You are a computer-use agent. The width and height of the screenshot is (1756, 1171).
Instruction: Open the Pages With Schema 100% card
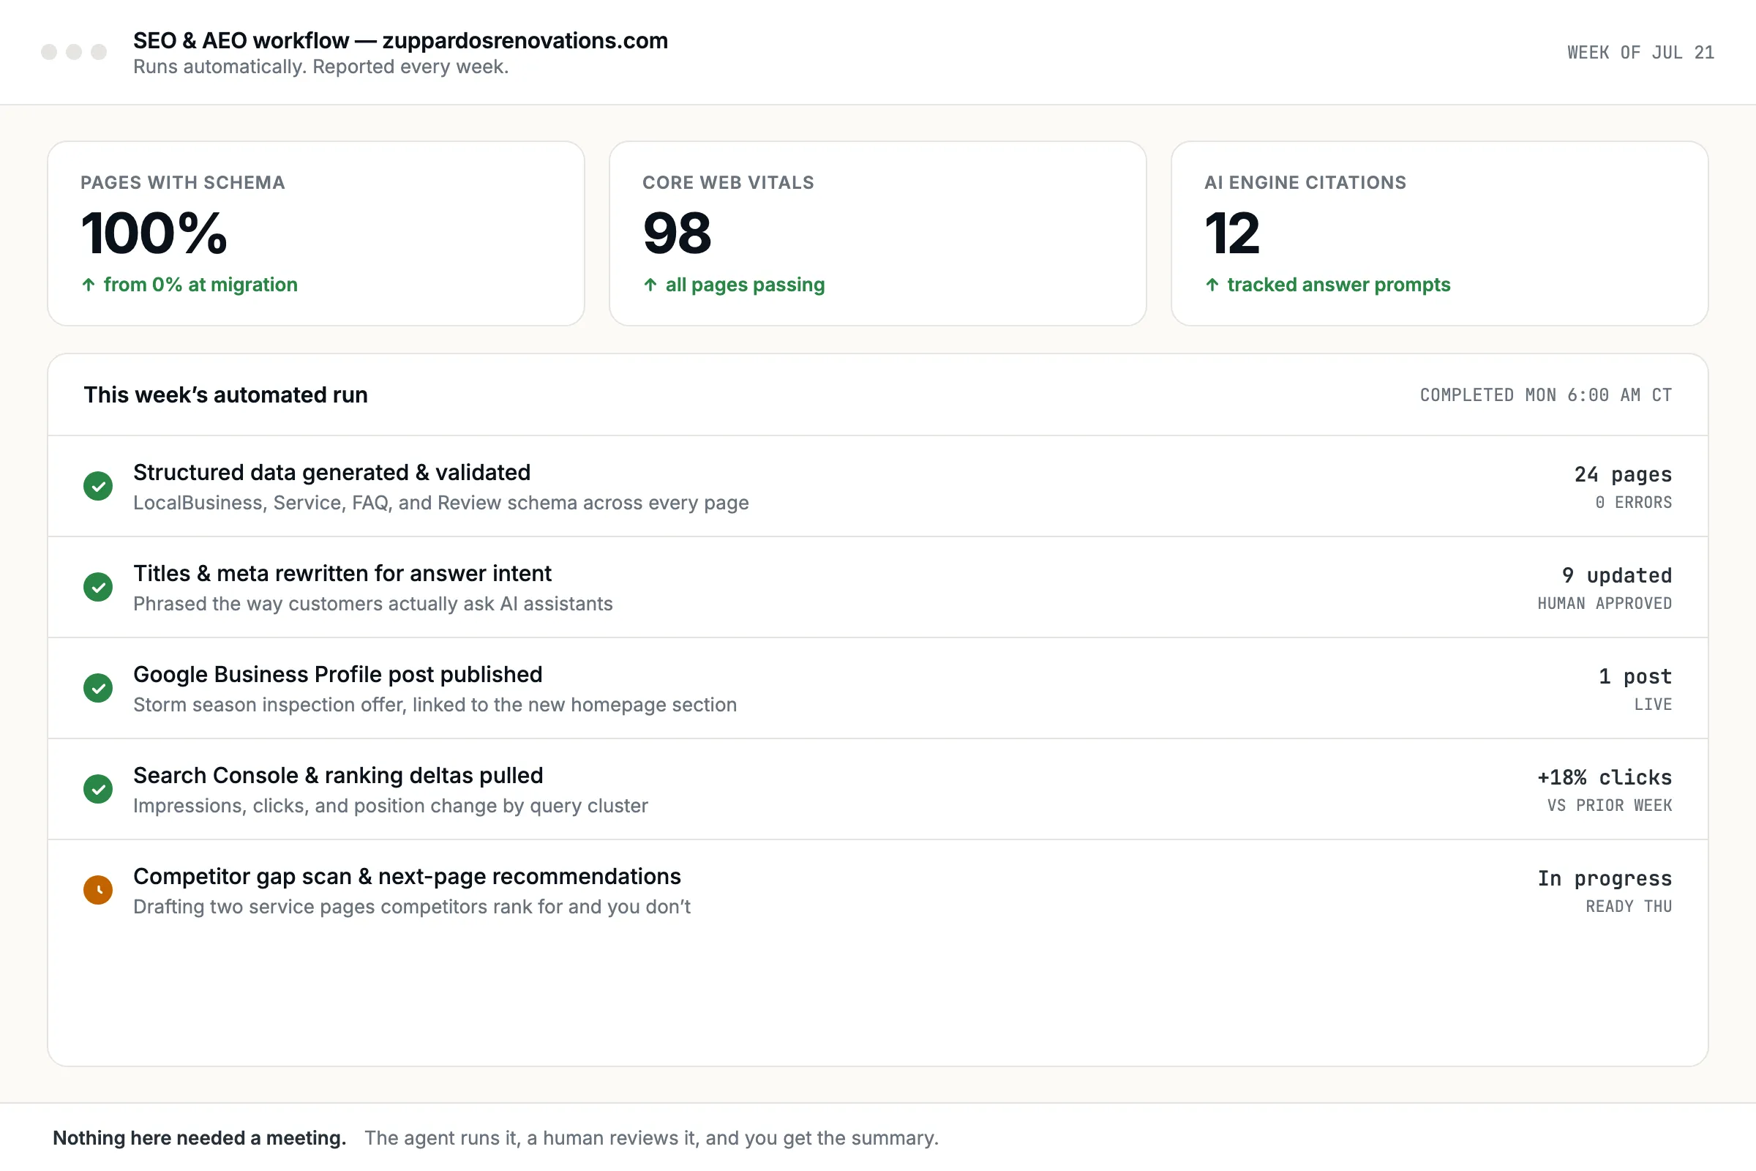tap(316, 233)
